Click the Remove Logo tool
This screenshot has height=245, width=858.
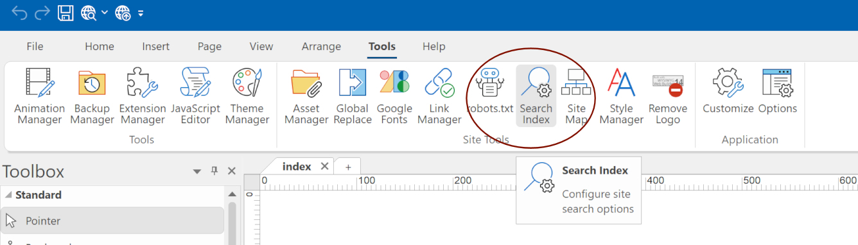[x=668, y=96]
